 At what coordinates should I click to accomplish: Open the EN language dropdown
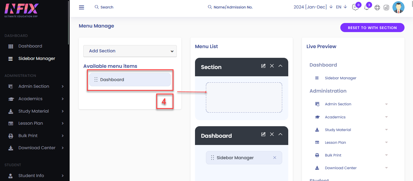click(x=342, y=7)
